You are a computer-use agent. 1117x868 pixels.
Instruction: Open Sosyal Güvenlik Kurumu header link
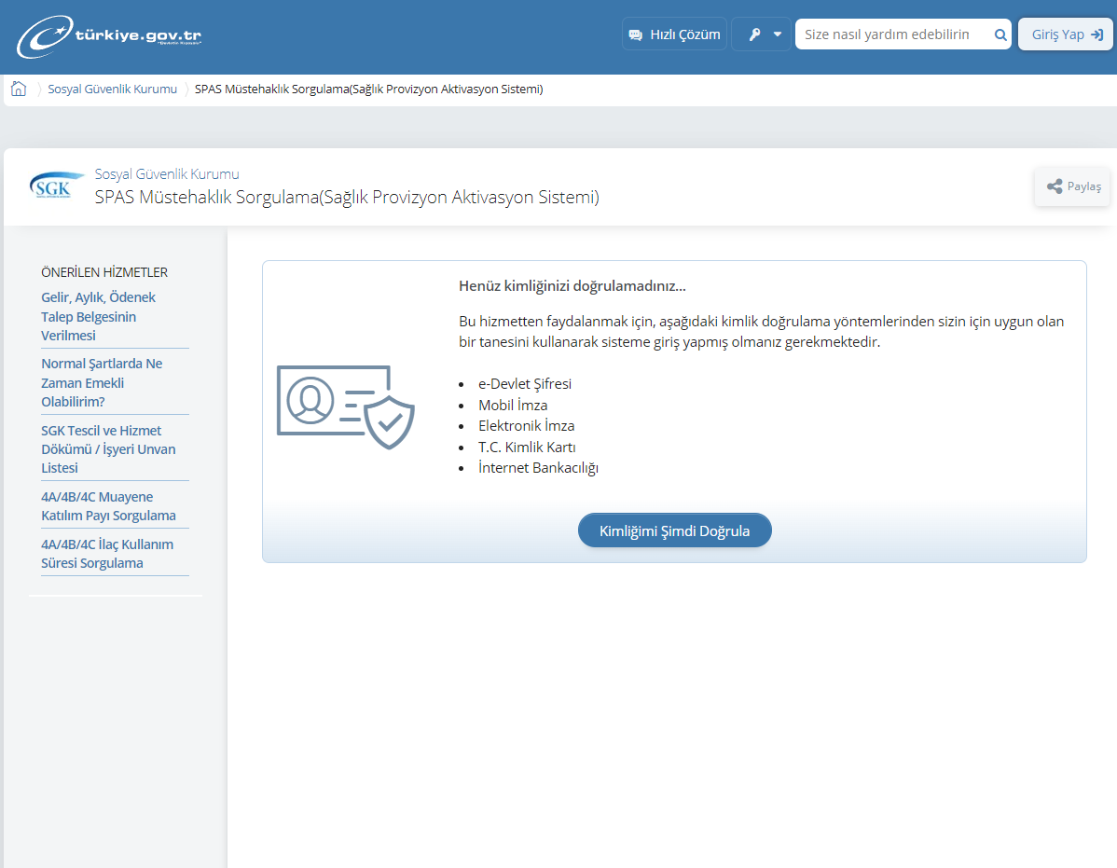pyautogui.click(x=167, y=174)
